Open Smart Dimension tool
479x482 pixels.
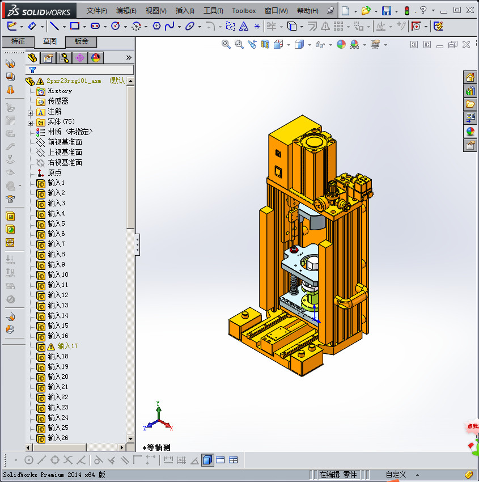click(32, 26)
